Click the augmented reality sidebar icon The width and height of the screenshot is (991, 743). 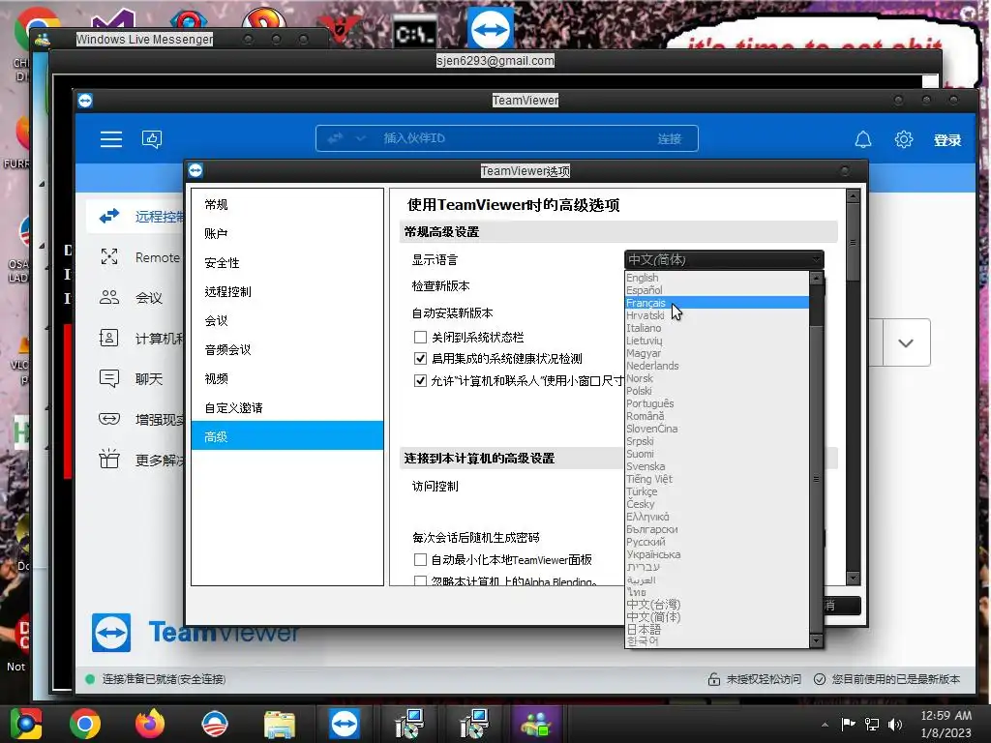click(x=109, y=419)
